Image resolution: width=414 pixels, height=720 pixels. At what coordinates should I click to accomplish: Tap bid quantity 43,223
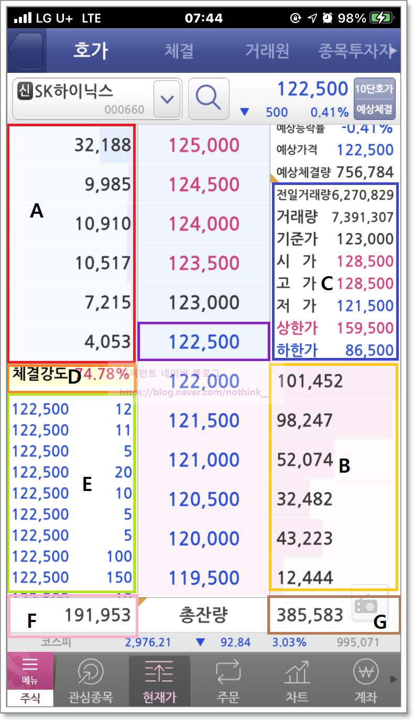304,538
